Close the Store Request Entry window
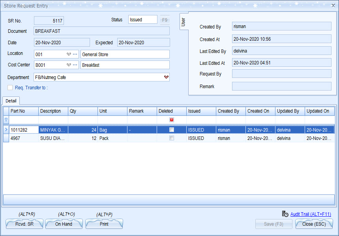Viewport: 339px width, 236px height. (x=332, y=6)
